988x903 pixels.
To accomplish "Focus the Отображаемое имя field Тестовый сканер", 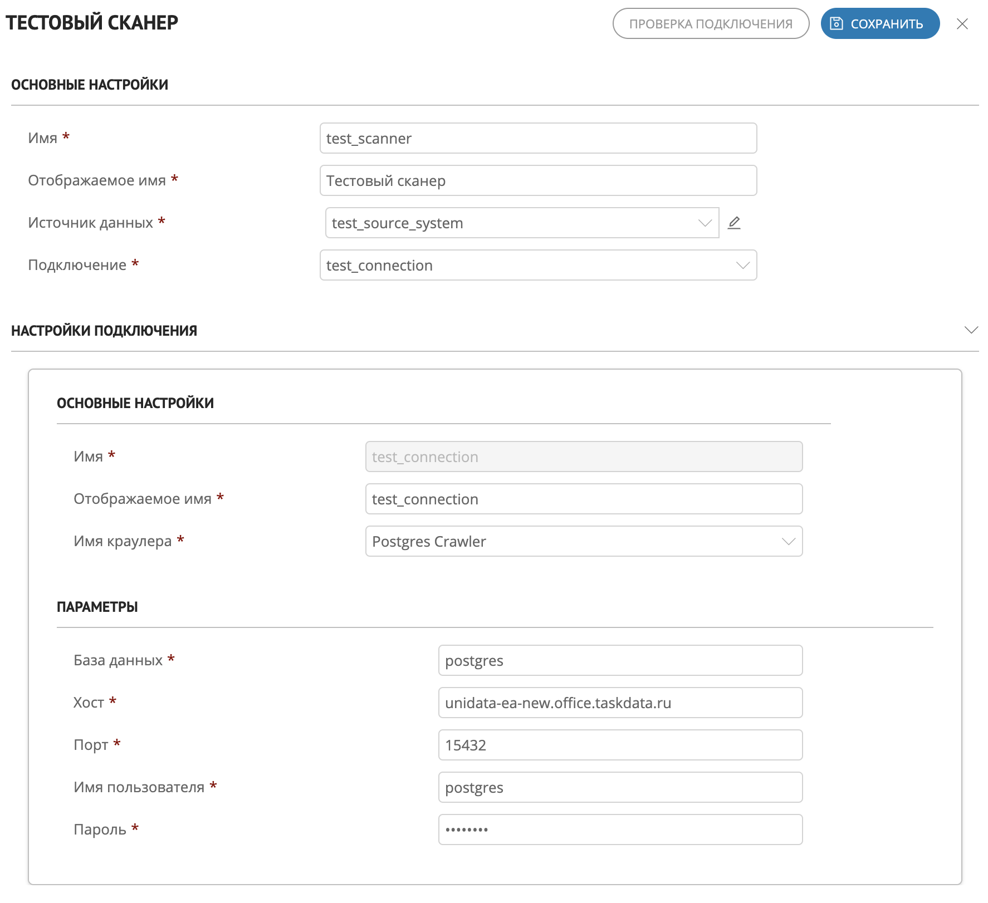I will [x=537, y=180].
